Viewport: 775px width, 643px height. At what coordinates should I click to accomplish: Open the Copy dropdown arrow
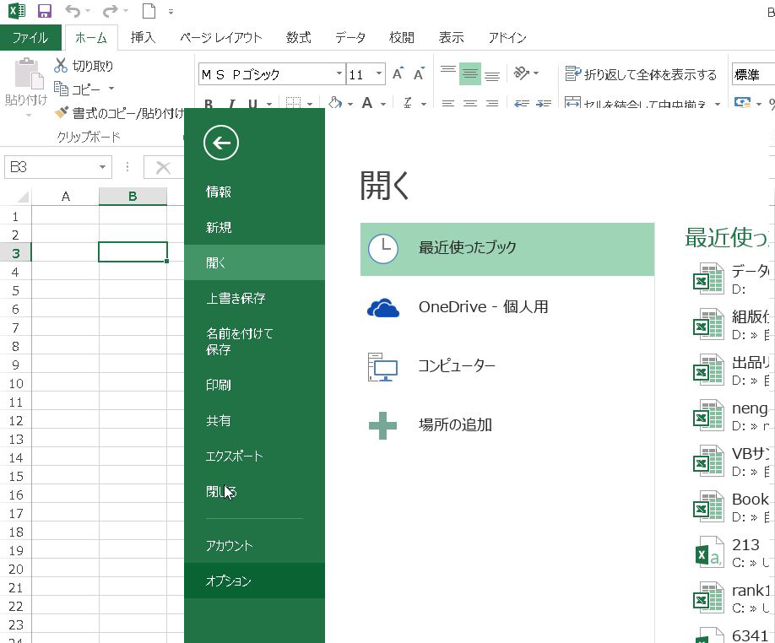point(111,89)
